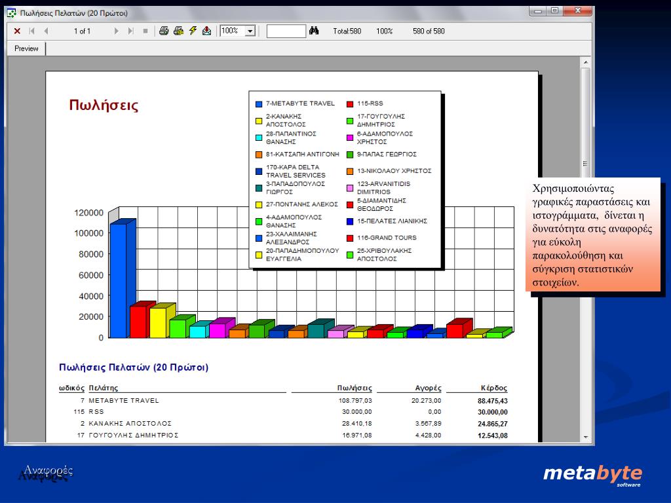Click the Πωλήσεις Πελατών (20 Πρώτοι) report heading
Viewport: 671px width, 503px height.
[134, 367]
